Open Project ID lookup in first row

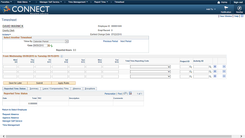(191, 67)
